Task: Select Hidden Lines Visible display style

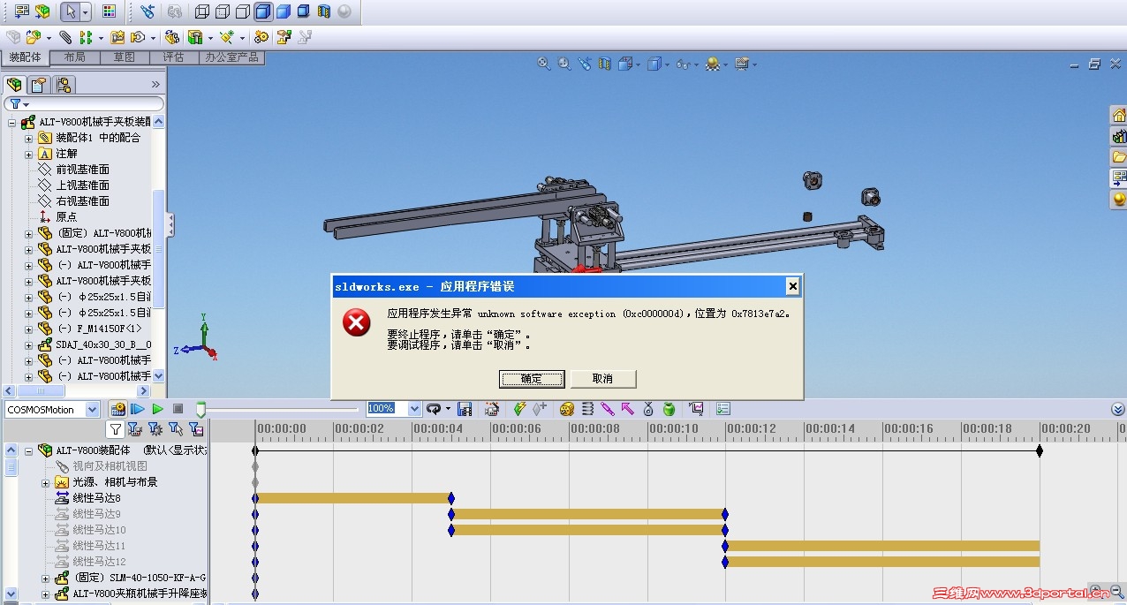Action: [223, 11]
